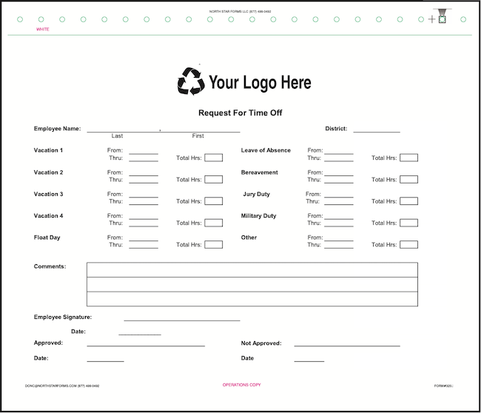Click the form number text in footer
Screen dimensions: 481x413
click(x=443, y=386)
